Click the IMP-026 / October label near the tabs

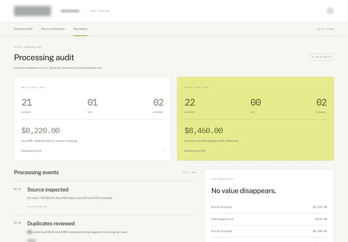pyautogui.click(x=326, y=29)
